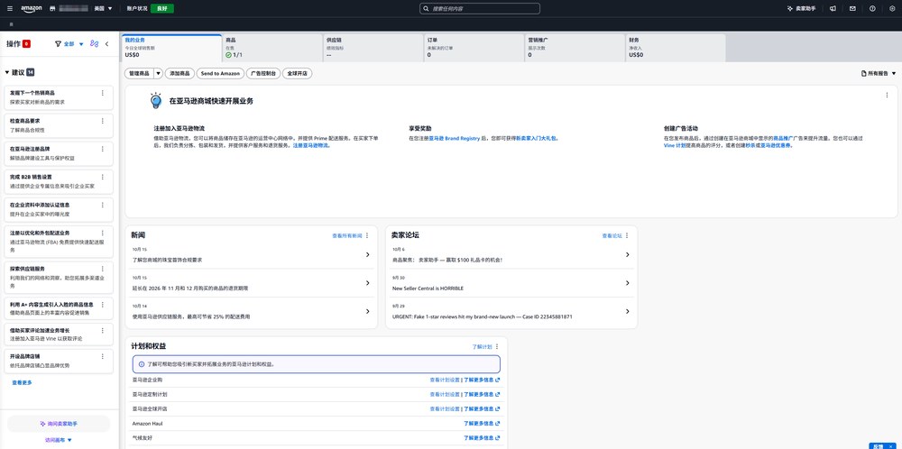The height and width of the screenshot is (449, 902).
Task: Click the help question mark icon
Action: point(872,9)
